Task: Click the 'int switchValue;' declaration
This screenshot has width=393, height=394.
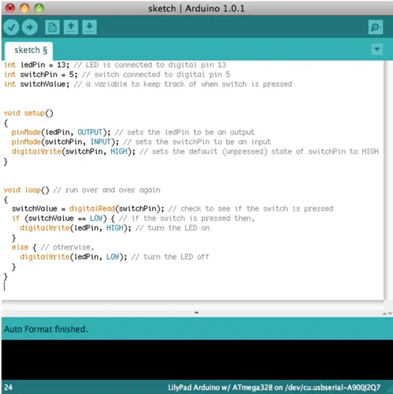Action: (x=37, y=84)
